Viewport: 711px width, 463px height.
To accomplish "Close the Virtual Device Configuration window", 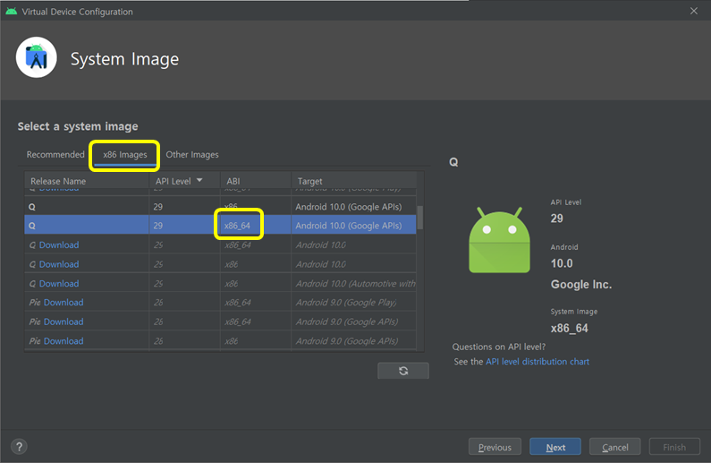I will pyautogui.click(x=694, y=11).
